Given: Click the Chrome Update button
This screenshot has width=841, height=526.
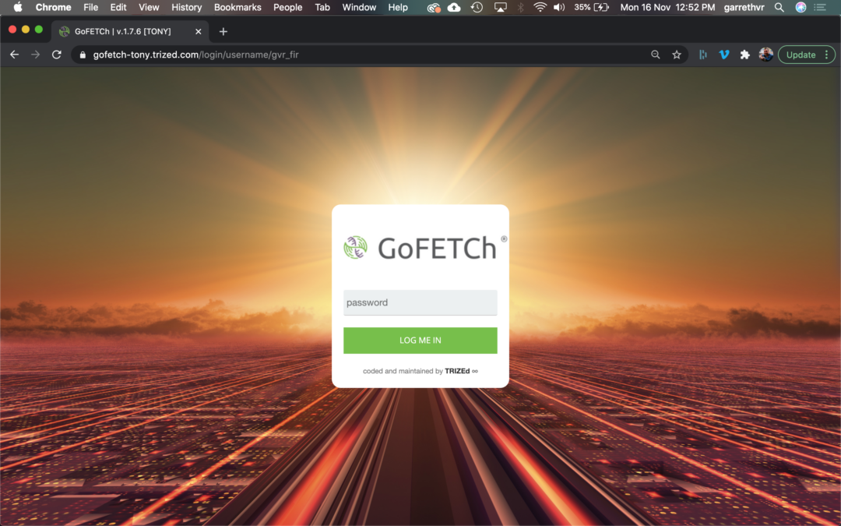Looking at the screenshot, I should coord(801,55).
